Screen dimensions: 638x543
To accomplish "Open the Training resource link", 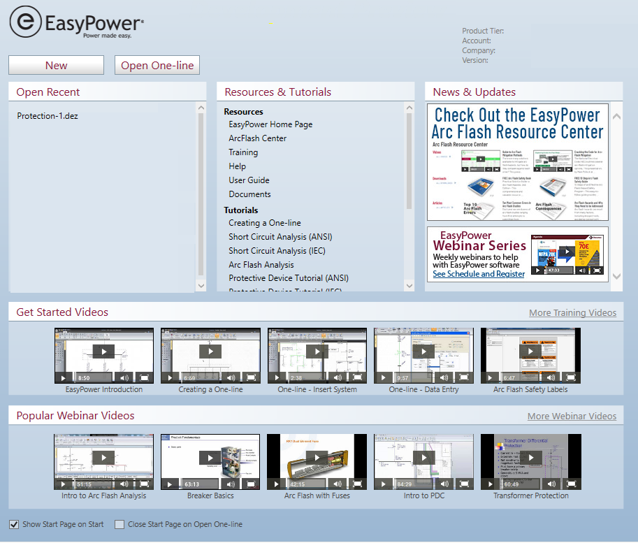I will (x=243, y=152).
